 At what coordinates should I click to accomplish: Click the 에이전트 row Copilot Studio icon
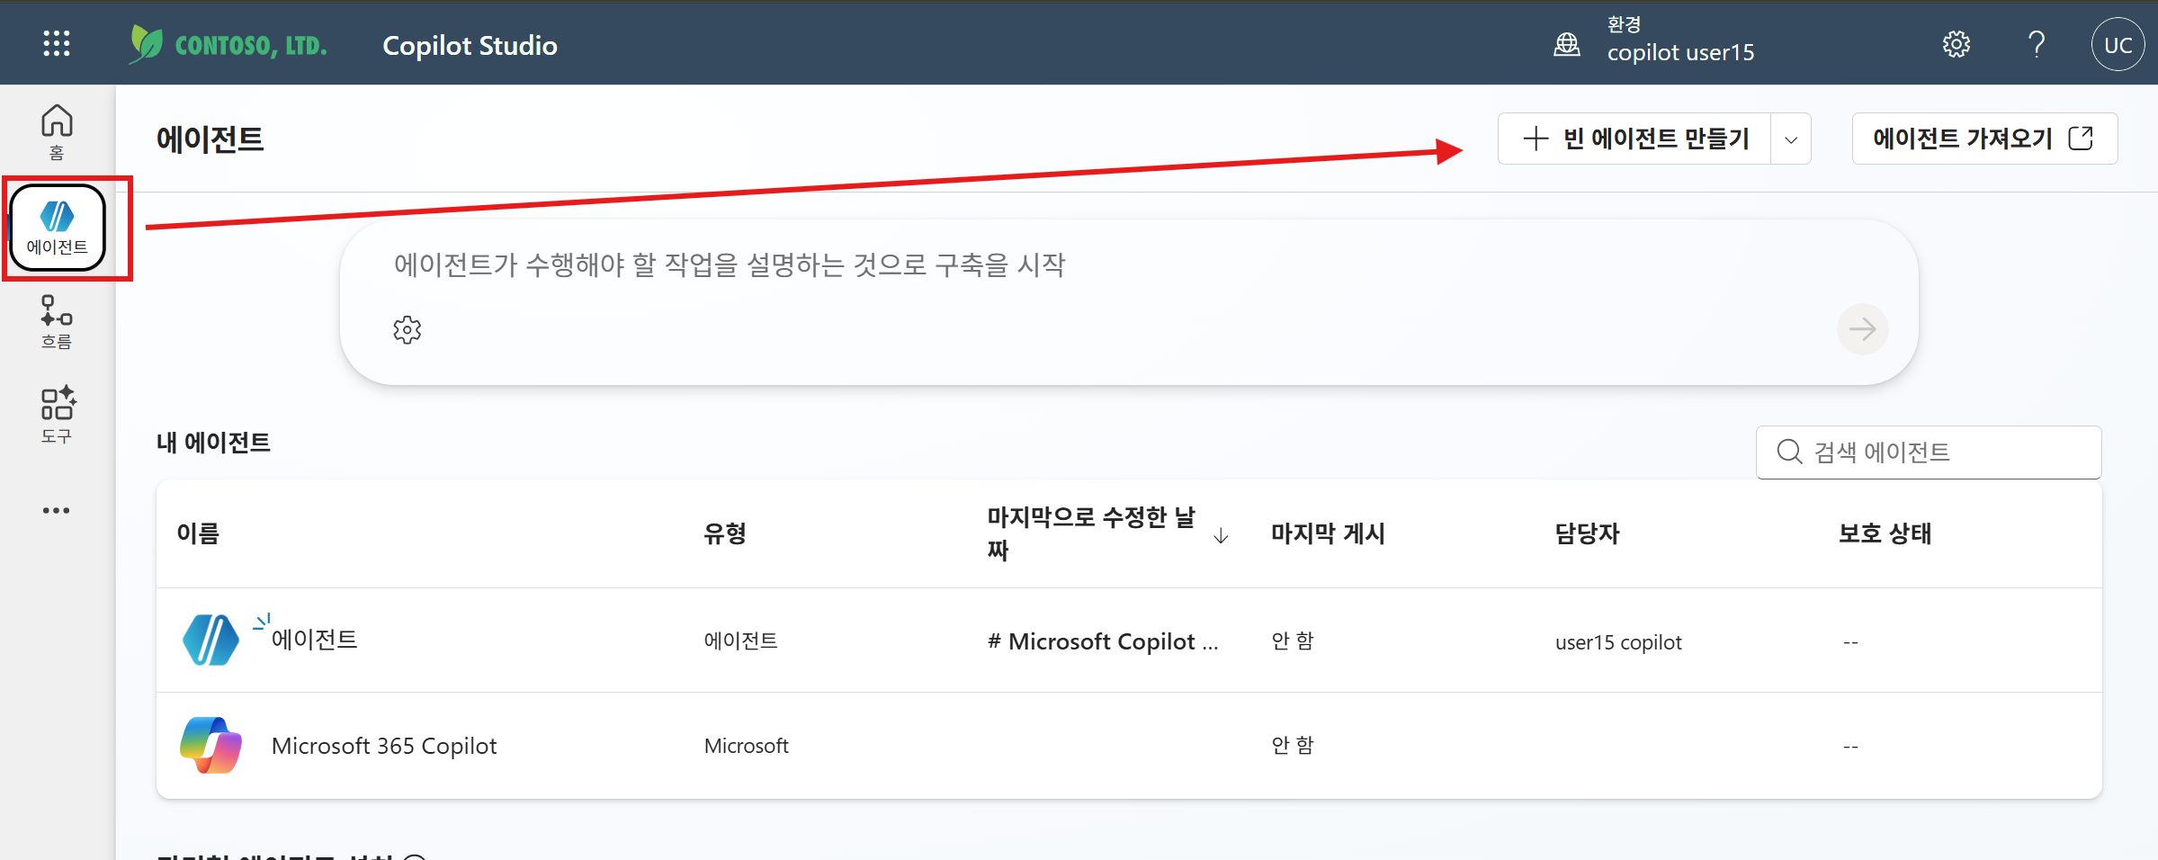coord(210,640)
